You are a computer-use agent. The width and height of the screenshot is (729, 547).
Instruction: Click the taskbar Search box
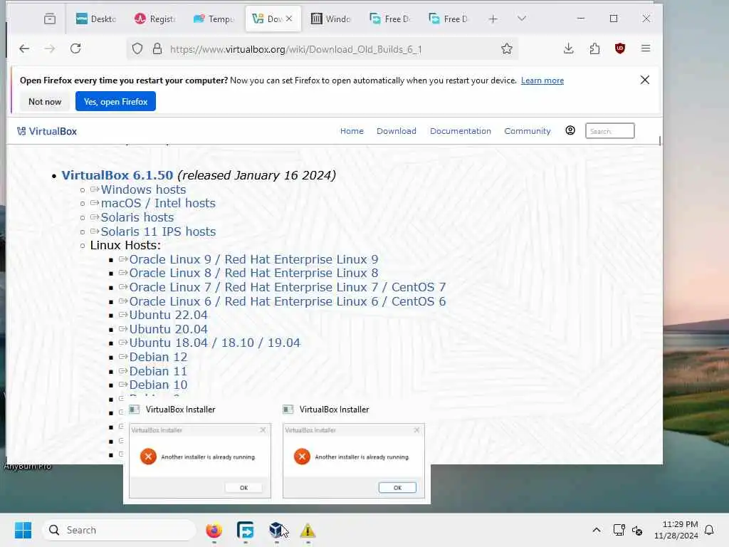(119, 530)
